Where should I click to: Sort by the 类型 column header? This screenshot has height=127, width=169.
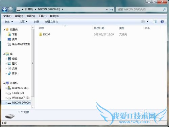[x=122, y=28]
